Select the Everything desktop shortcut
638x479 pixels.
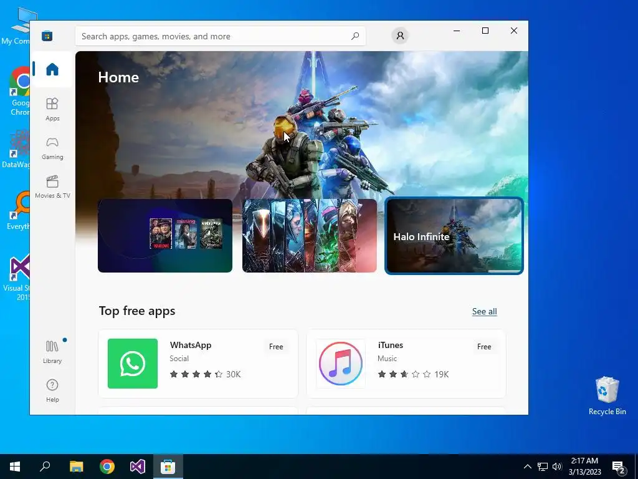[17, 211]
